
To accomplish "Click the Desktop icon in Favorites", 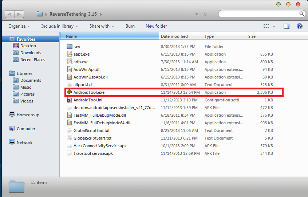I will pos(16,46).
